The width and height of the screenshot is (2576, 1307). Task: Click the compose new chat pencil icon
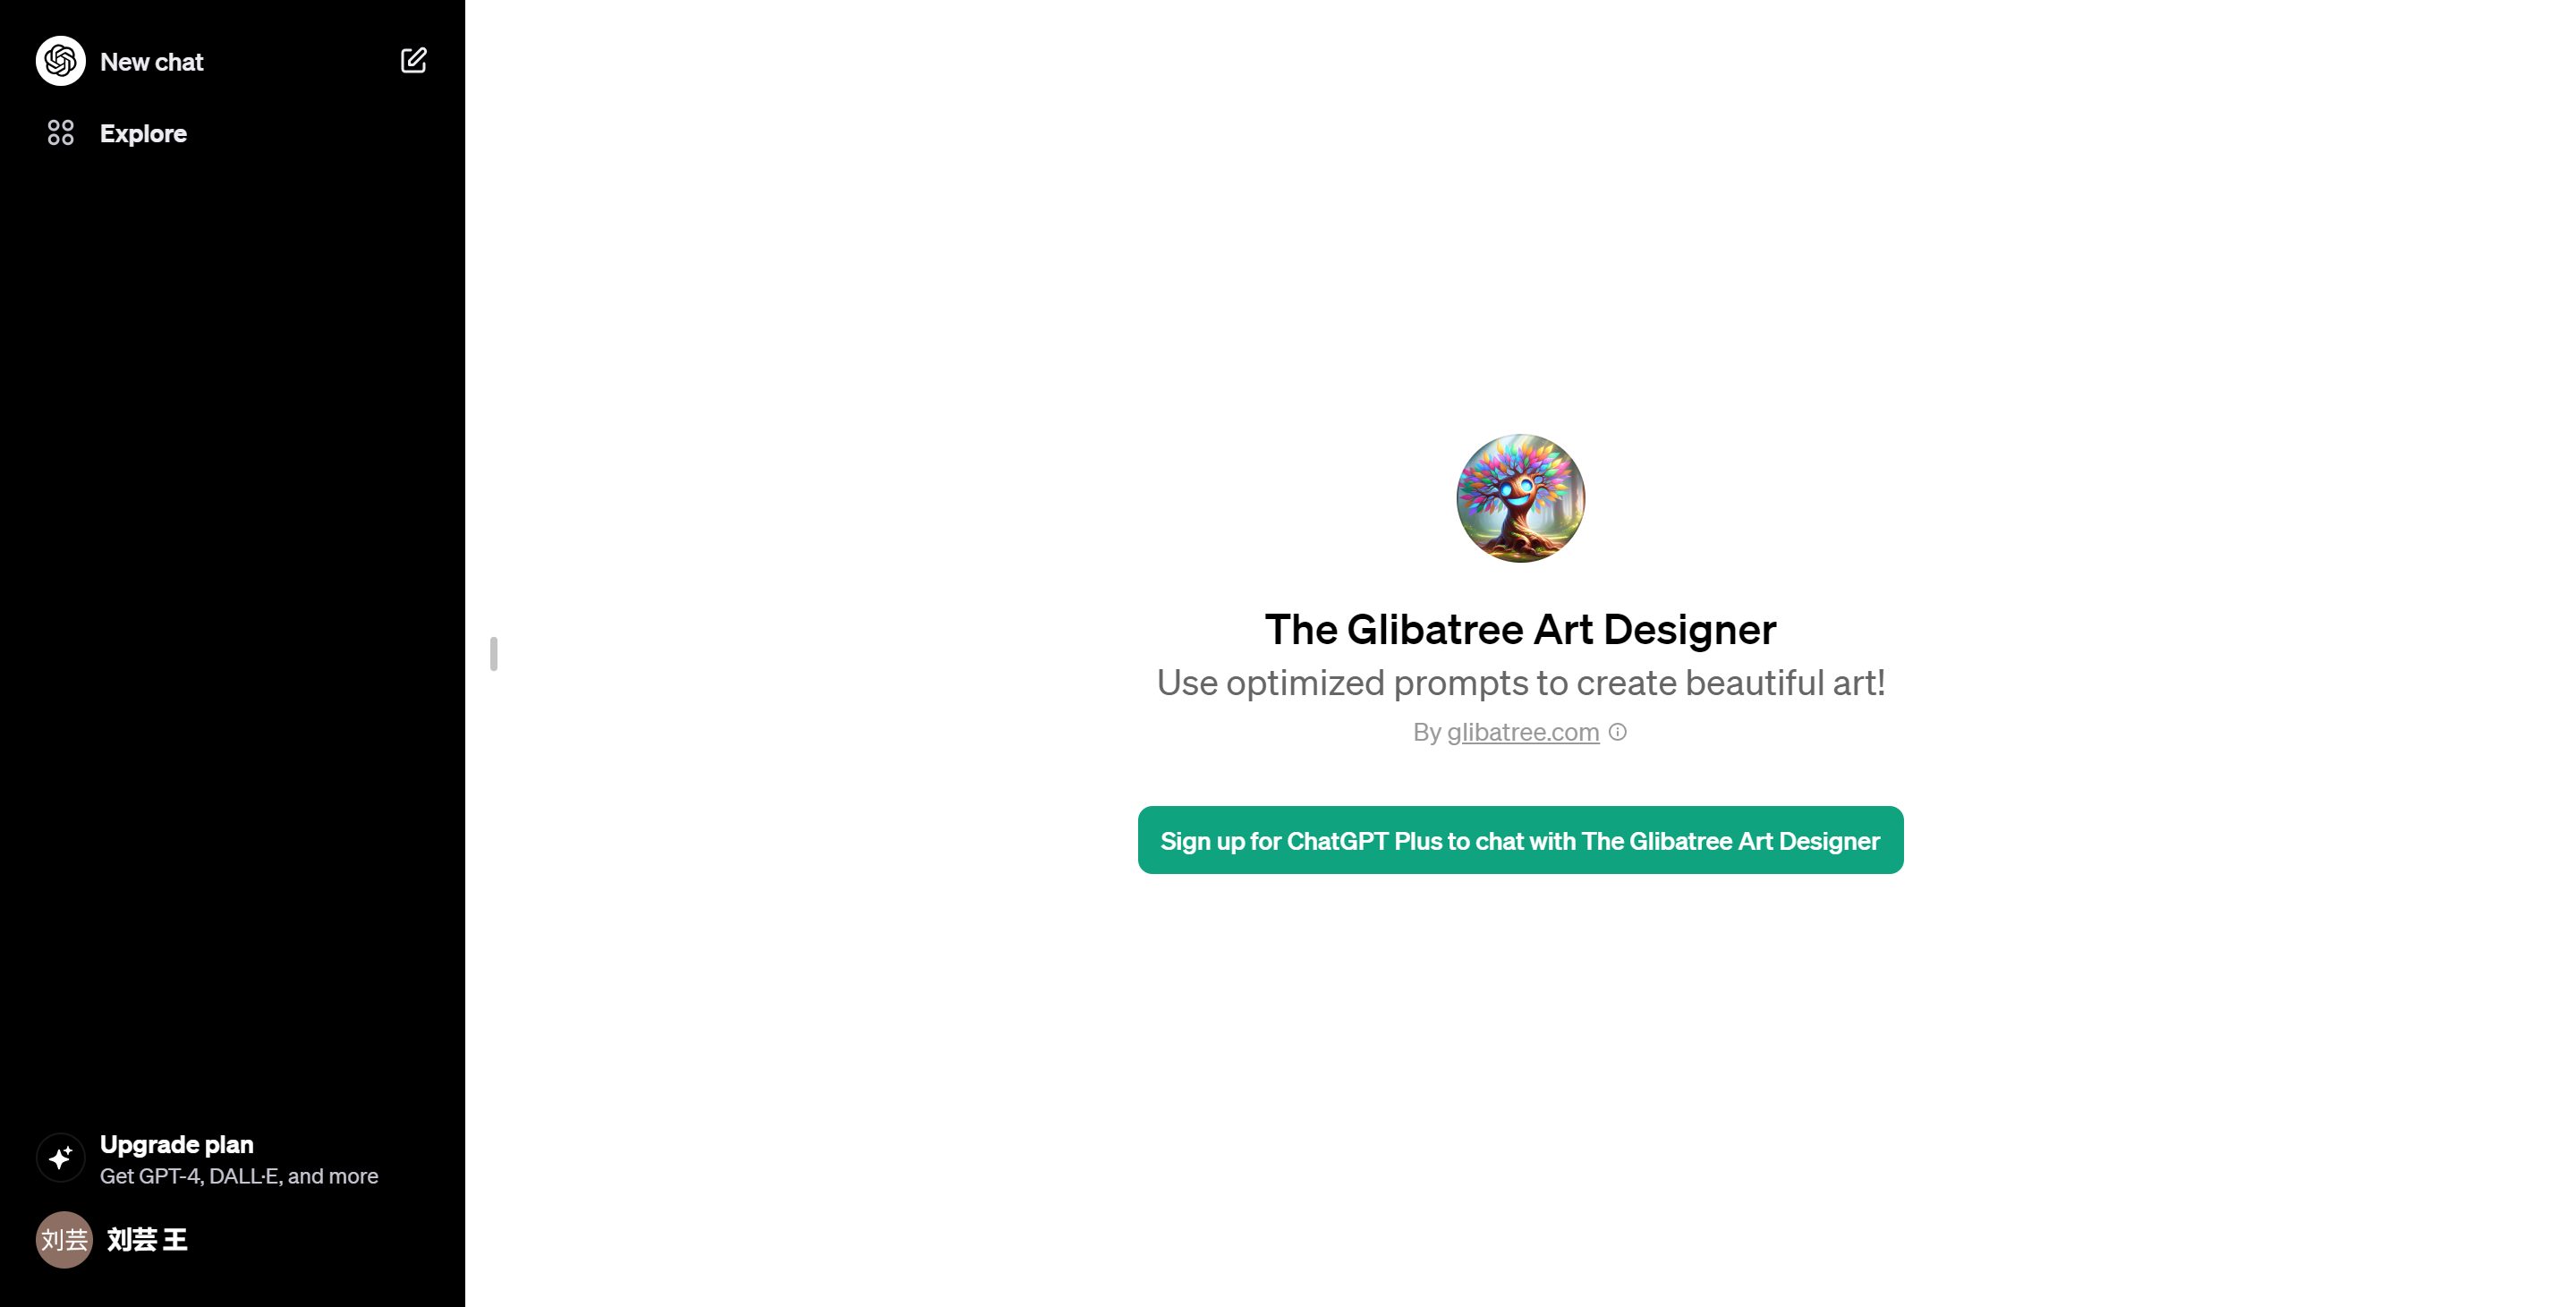[413, 61]
